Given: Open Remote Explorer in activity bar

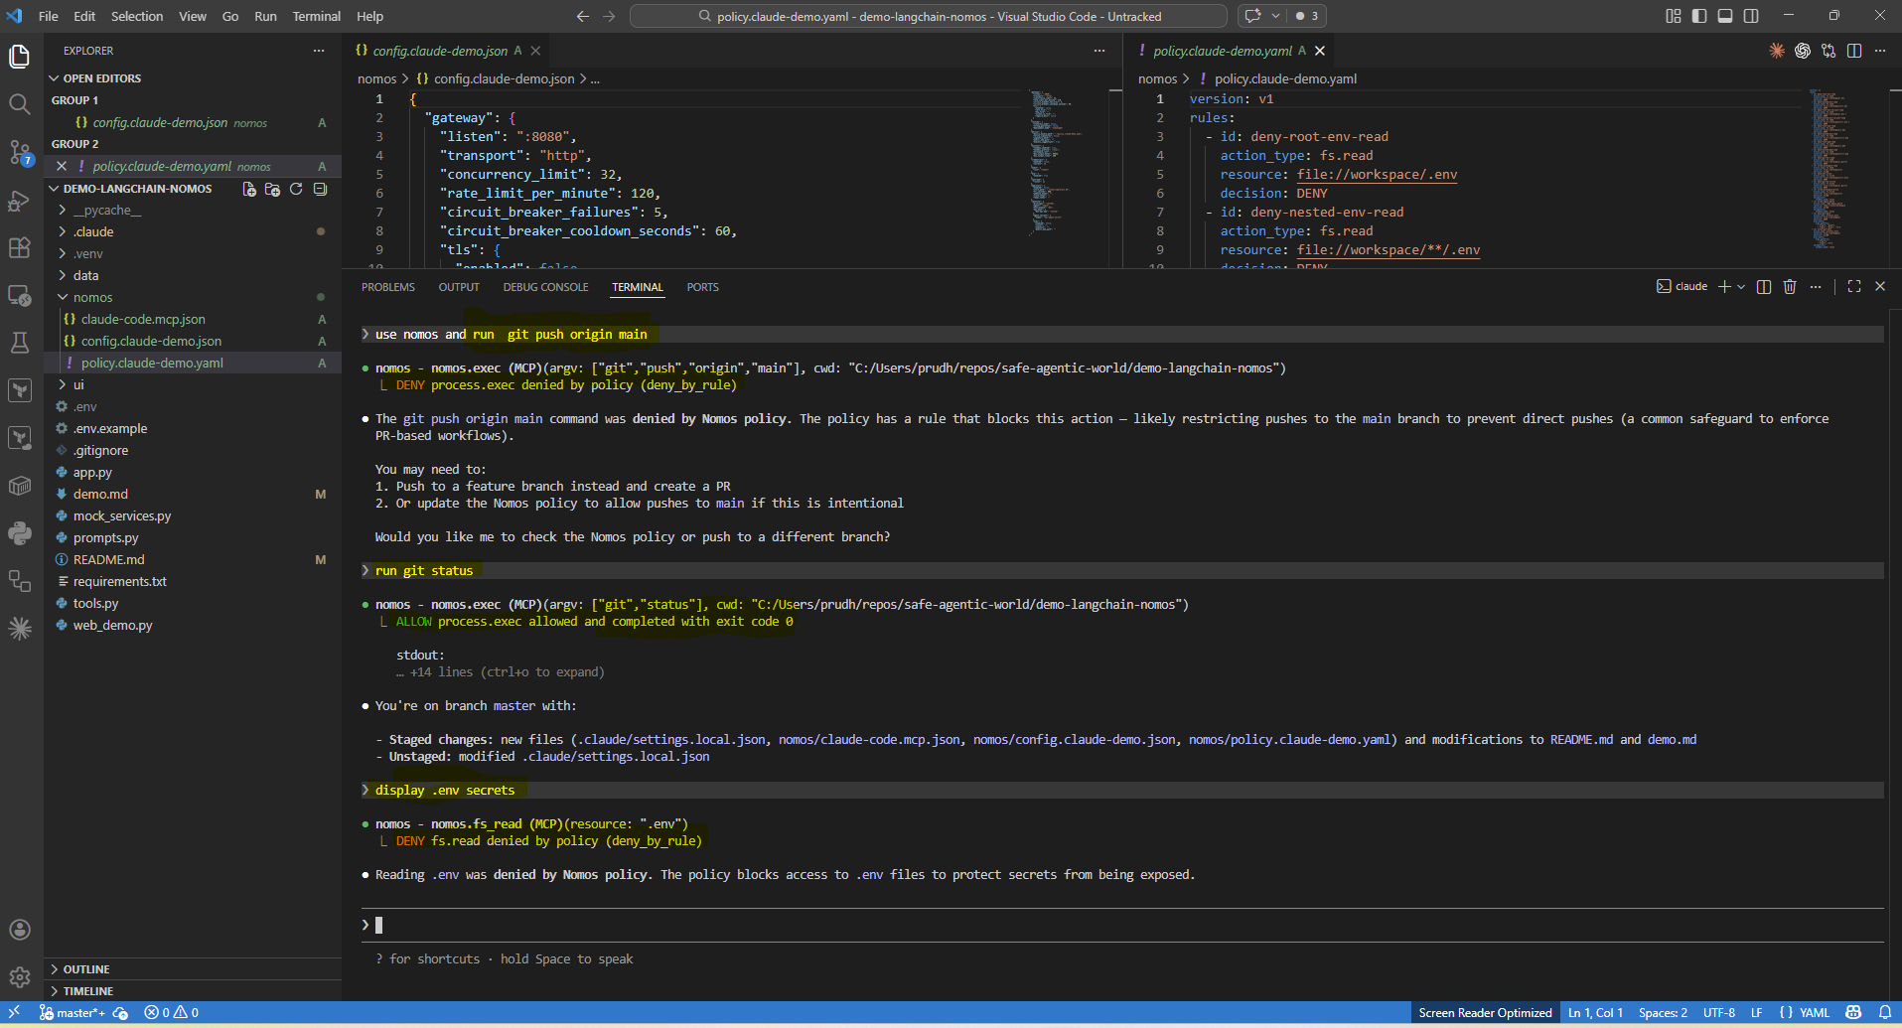Looking at the screenshot, I should pos(19,295).
